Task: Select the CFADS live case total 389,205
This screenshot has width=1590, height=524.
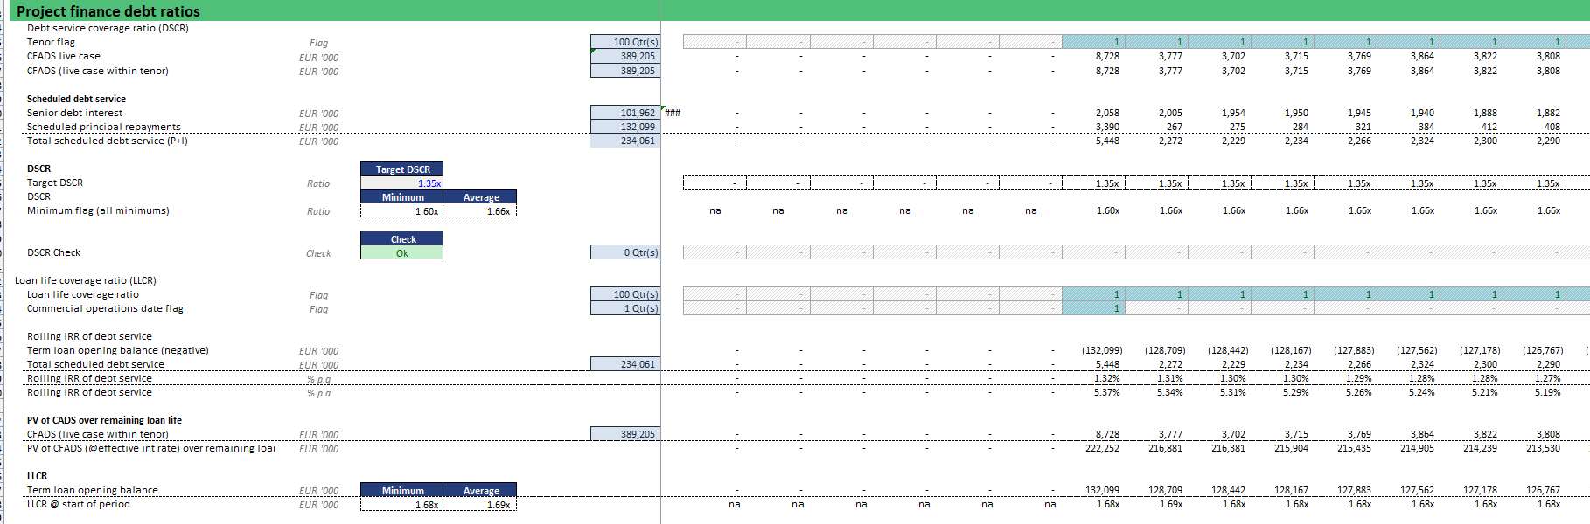Action: (625, 56)
